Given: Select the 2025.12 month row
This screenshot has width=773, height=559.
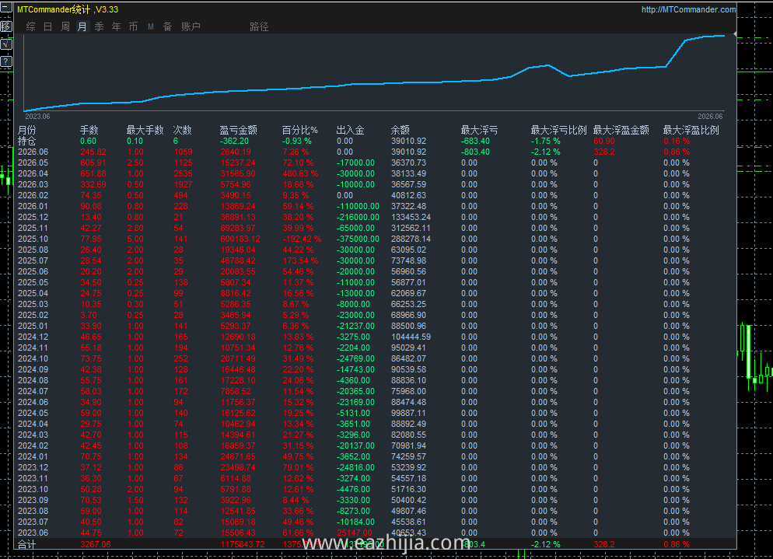Looking at the screenshot, I should 33,217.
